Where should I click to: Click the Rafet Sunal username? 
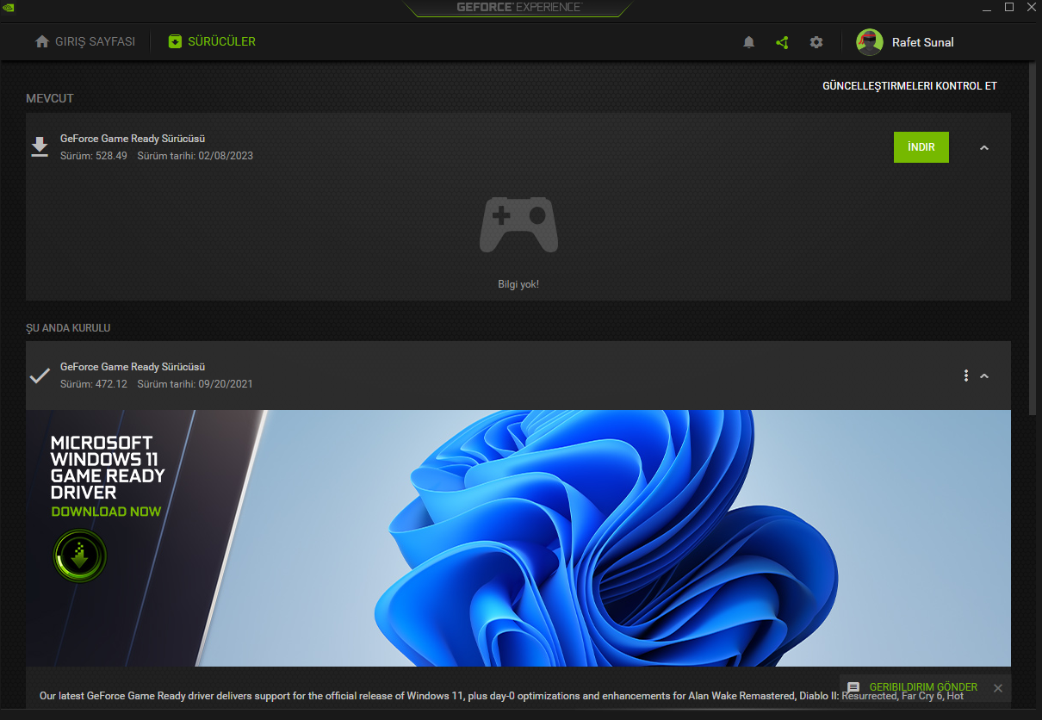[x=923, y=42]
